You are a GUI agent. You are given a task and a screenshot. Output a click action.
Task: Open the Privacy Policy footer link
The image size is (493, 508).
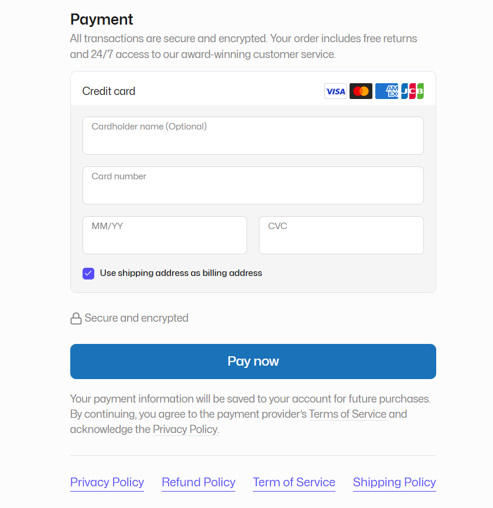coord(107,482)
